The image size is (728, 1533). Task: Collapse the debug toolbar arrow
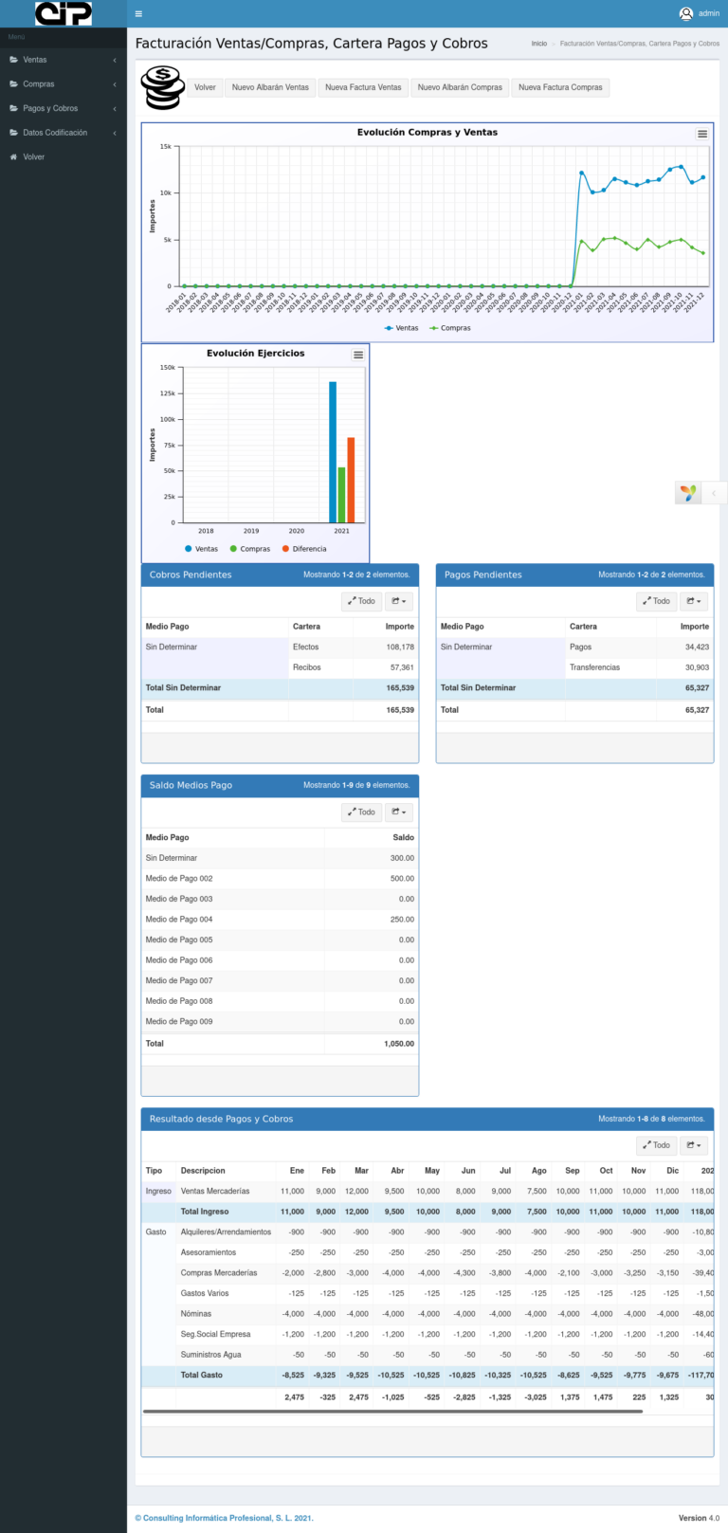tap(714, 493)
